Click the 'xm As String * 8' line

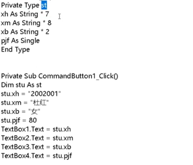coord(26,23)
